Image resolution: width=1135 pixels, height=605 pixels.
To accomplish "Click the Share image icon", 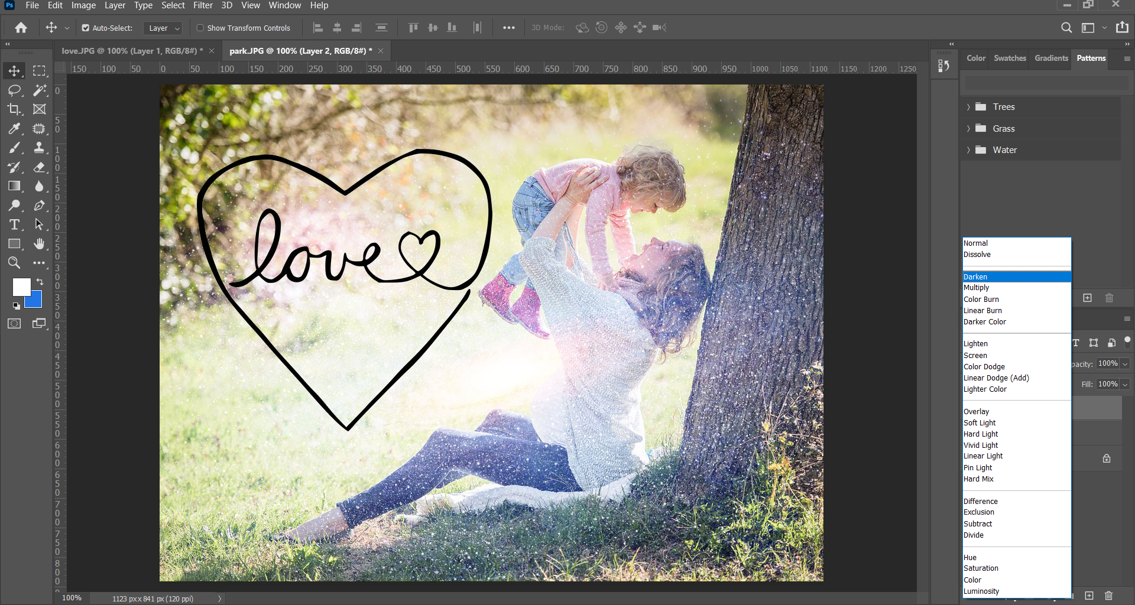I will click(1122, 27).
